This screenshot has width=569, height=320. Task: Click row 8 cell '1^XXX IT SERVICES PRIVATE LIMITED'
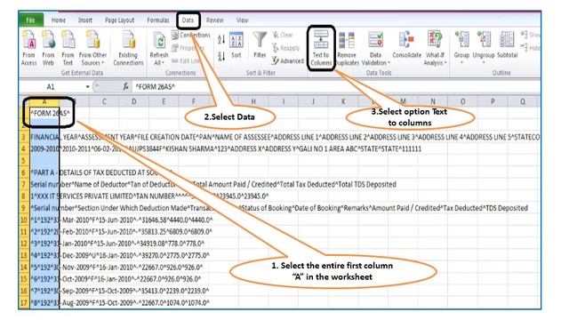[44, 196]
